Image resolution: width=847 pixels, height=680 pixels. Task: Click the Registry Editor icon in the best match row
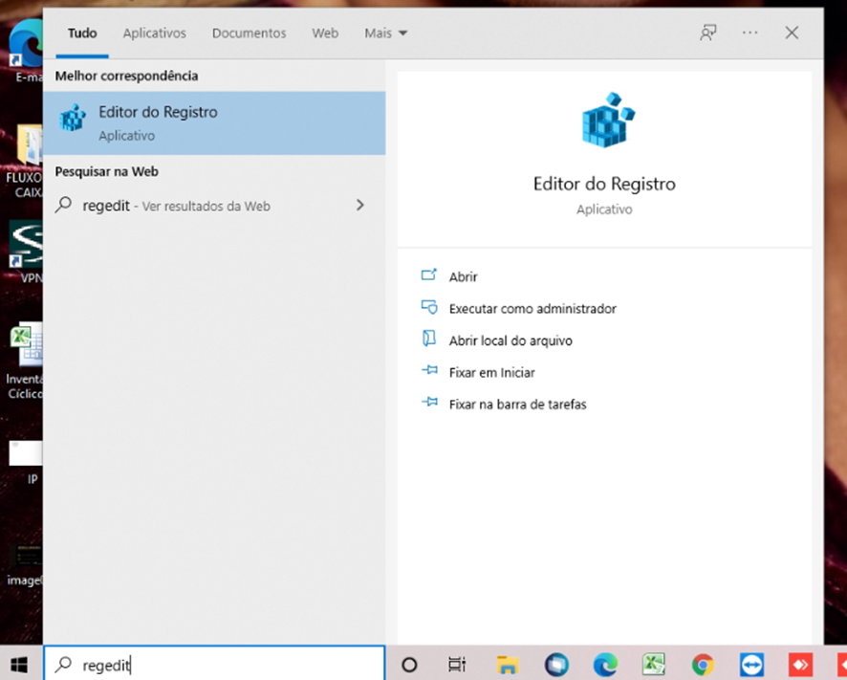(x=73, y=118)
